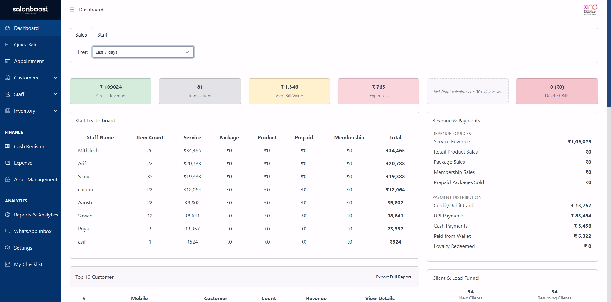The height and width of the screenshot is (302, 611).
Task: Click the salonboost logo
Action: (30, 10)
